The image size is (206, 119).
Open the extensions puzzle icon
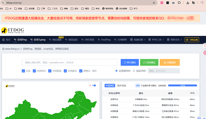[x=179, y=3]
